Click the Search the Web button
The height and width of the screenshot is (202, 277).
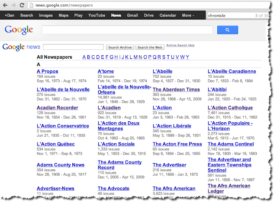[150, 47]
